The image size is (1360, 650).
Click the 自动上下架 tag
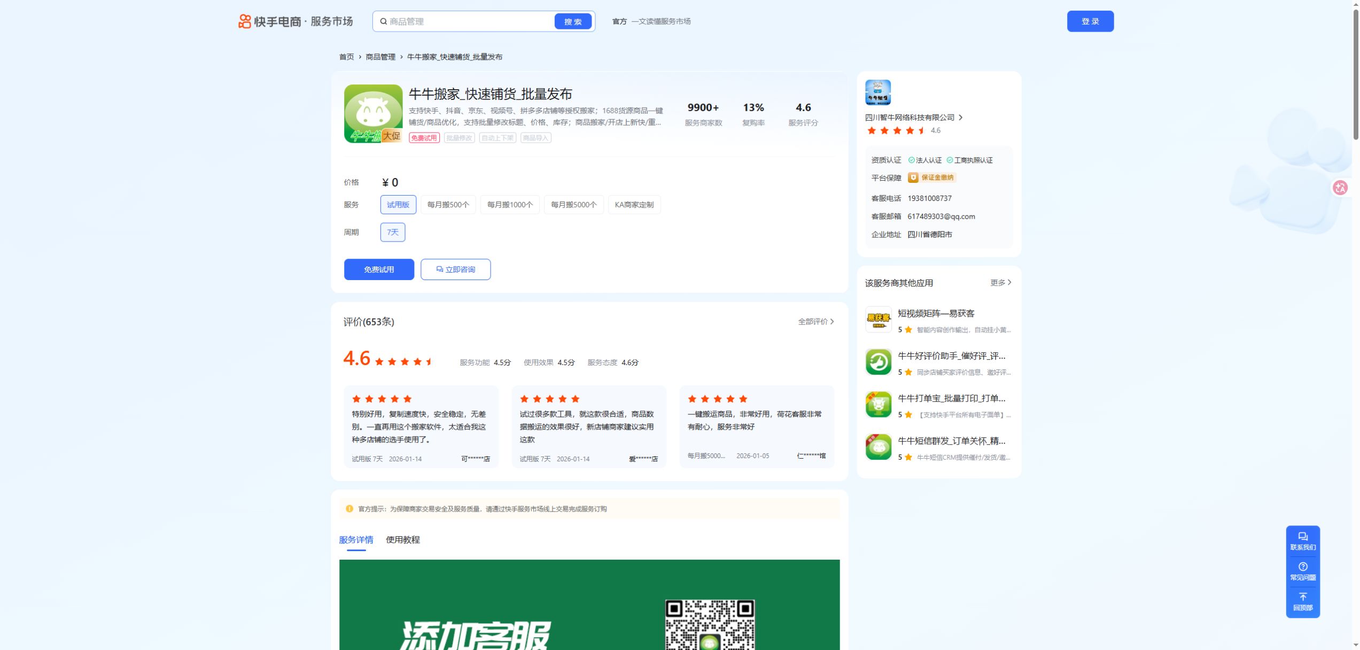click(497, 138)
